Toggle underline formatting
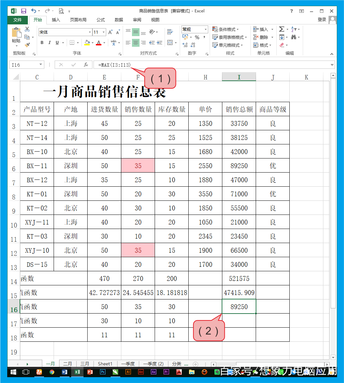 tap(57, 42)
